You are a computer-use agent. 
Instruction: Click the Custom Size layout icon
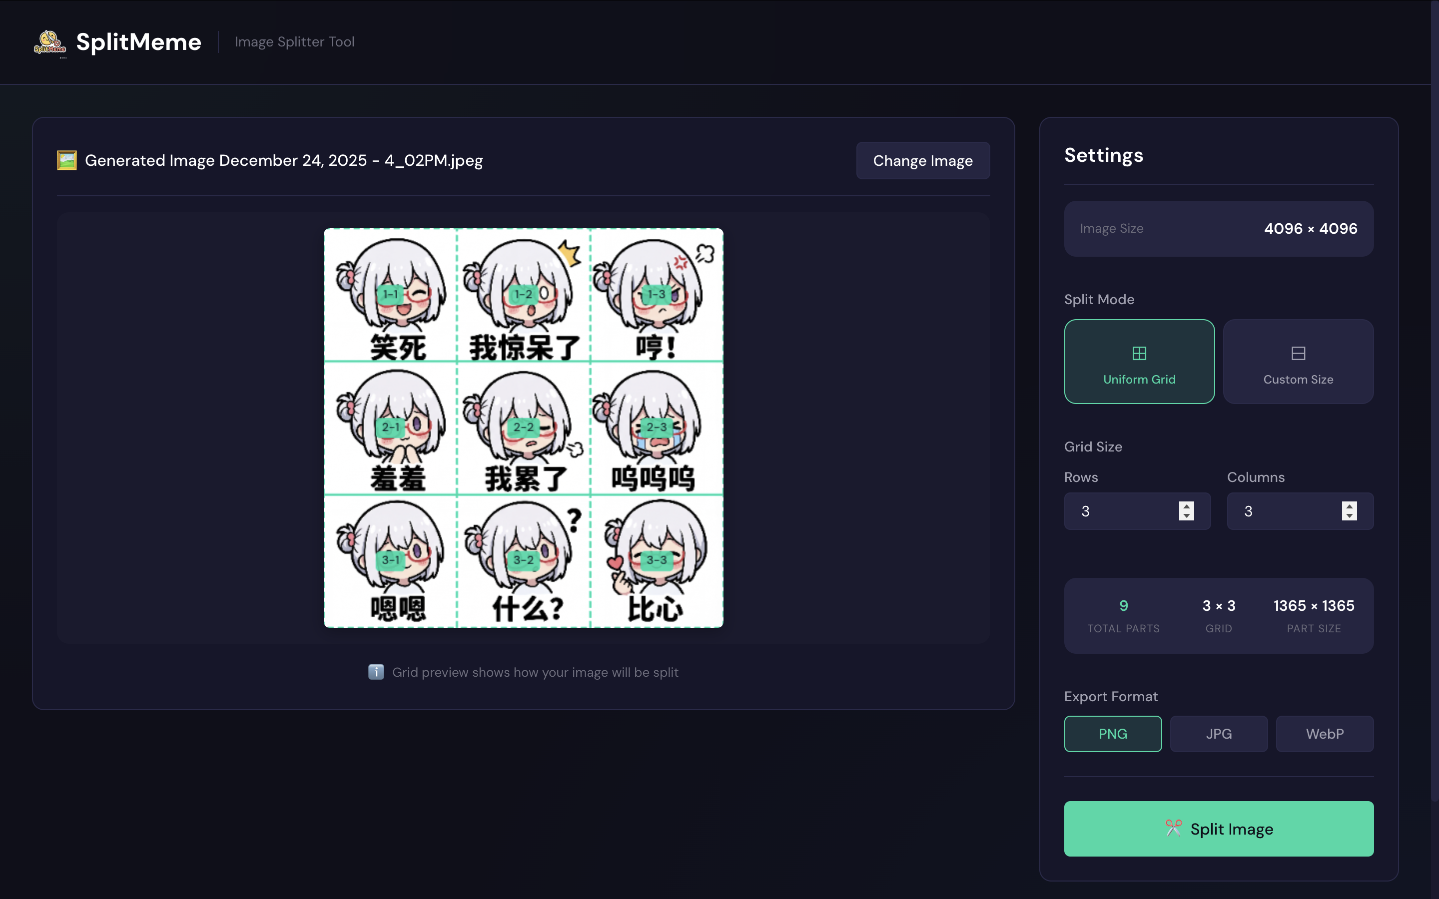(x=1298, y=353)
